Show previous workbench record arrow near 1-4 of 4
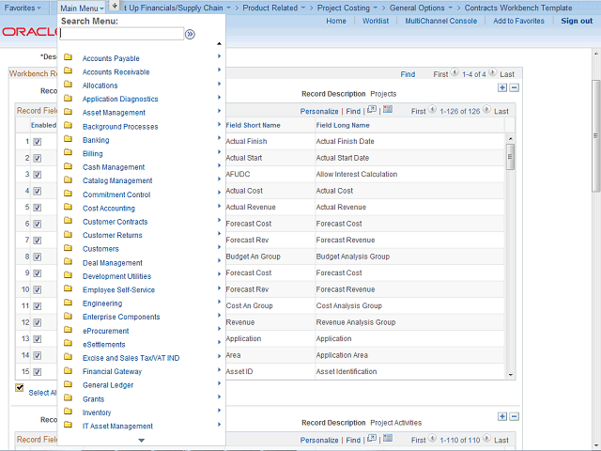Image resolution: width=601 pixels, height=451 pixels. click(455, 72)
